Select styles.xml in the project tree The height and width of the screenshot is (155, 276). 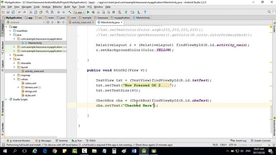pos(30,96)
